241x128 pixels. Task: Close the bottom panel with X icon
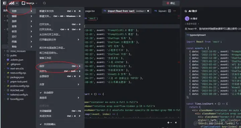point(176,122)
